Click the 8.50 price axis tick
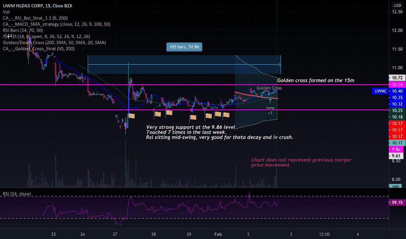406x239 pixels. (x=396, y=161)
